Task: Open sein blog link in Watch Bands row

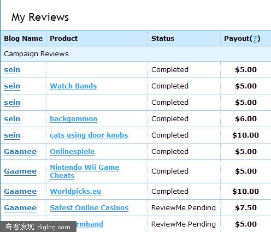Action: pyautogui.click(x=12, y=86)
